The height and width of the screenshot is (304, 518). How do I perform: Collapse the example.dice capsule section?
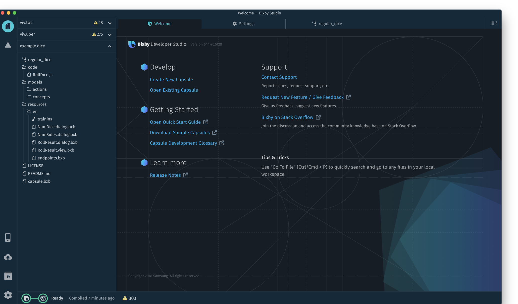click(x=110, y=46)
